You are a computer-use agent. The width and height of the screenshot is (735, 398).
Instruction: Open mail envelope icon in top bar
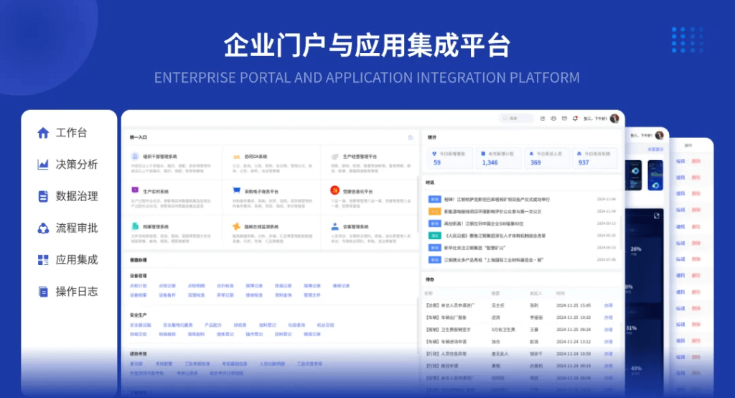point(564,119)
